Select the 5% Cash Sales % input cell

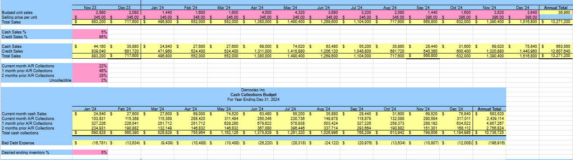(x=90, y=32)
